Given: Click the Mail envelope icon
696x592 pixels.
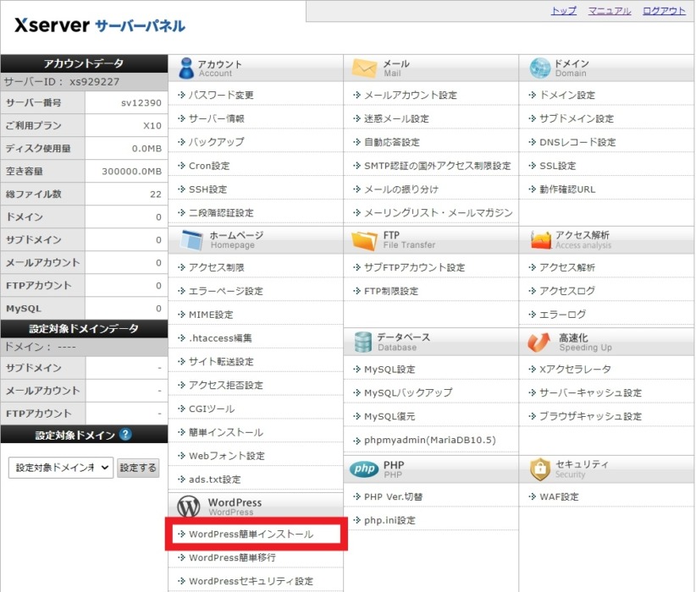Looking at the screenshot, I should pos(364,69).
